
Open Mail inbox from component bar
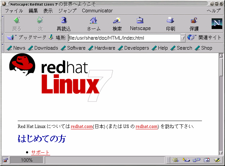point(186,160)
